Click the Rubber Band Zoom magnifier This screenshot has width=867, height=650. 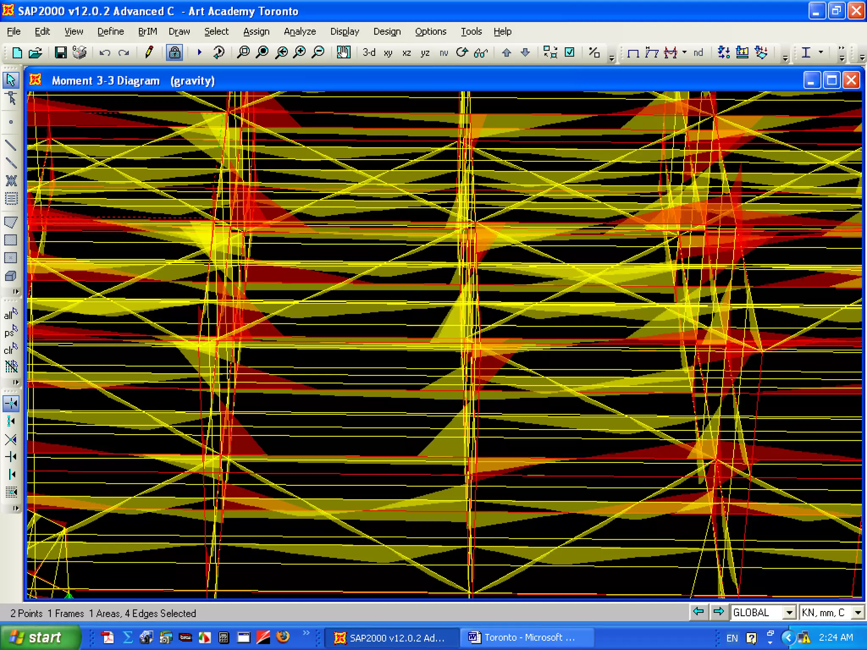(x=243, y=52)
